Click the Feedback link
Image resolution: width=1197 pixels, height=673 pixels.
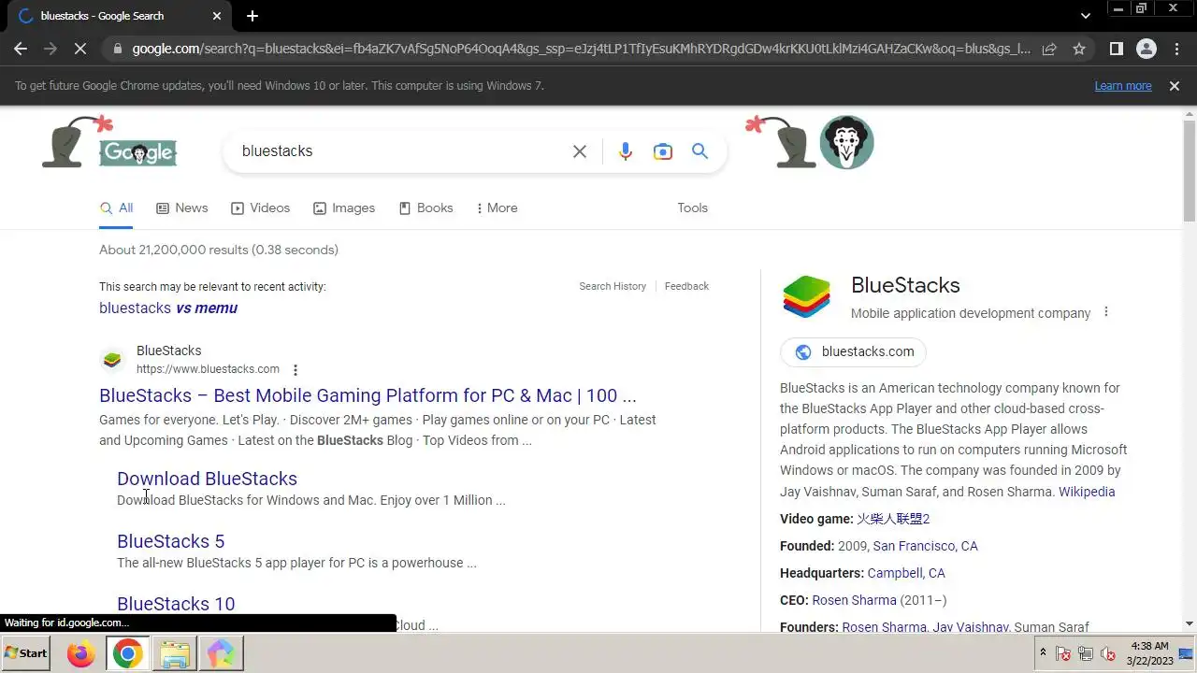coord(686,286)
